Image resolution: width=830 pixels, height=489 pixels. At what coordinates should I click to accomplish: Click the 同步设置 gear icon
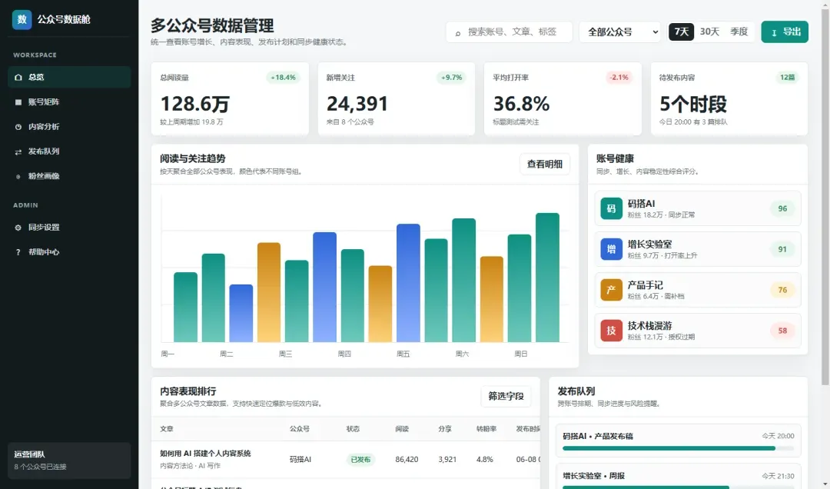click(18, 228)
